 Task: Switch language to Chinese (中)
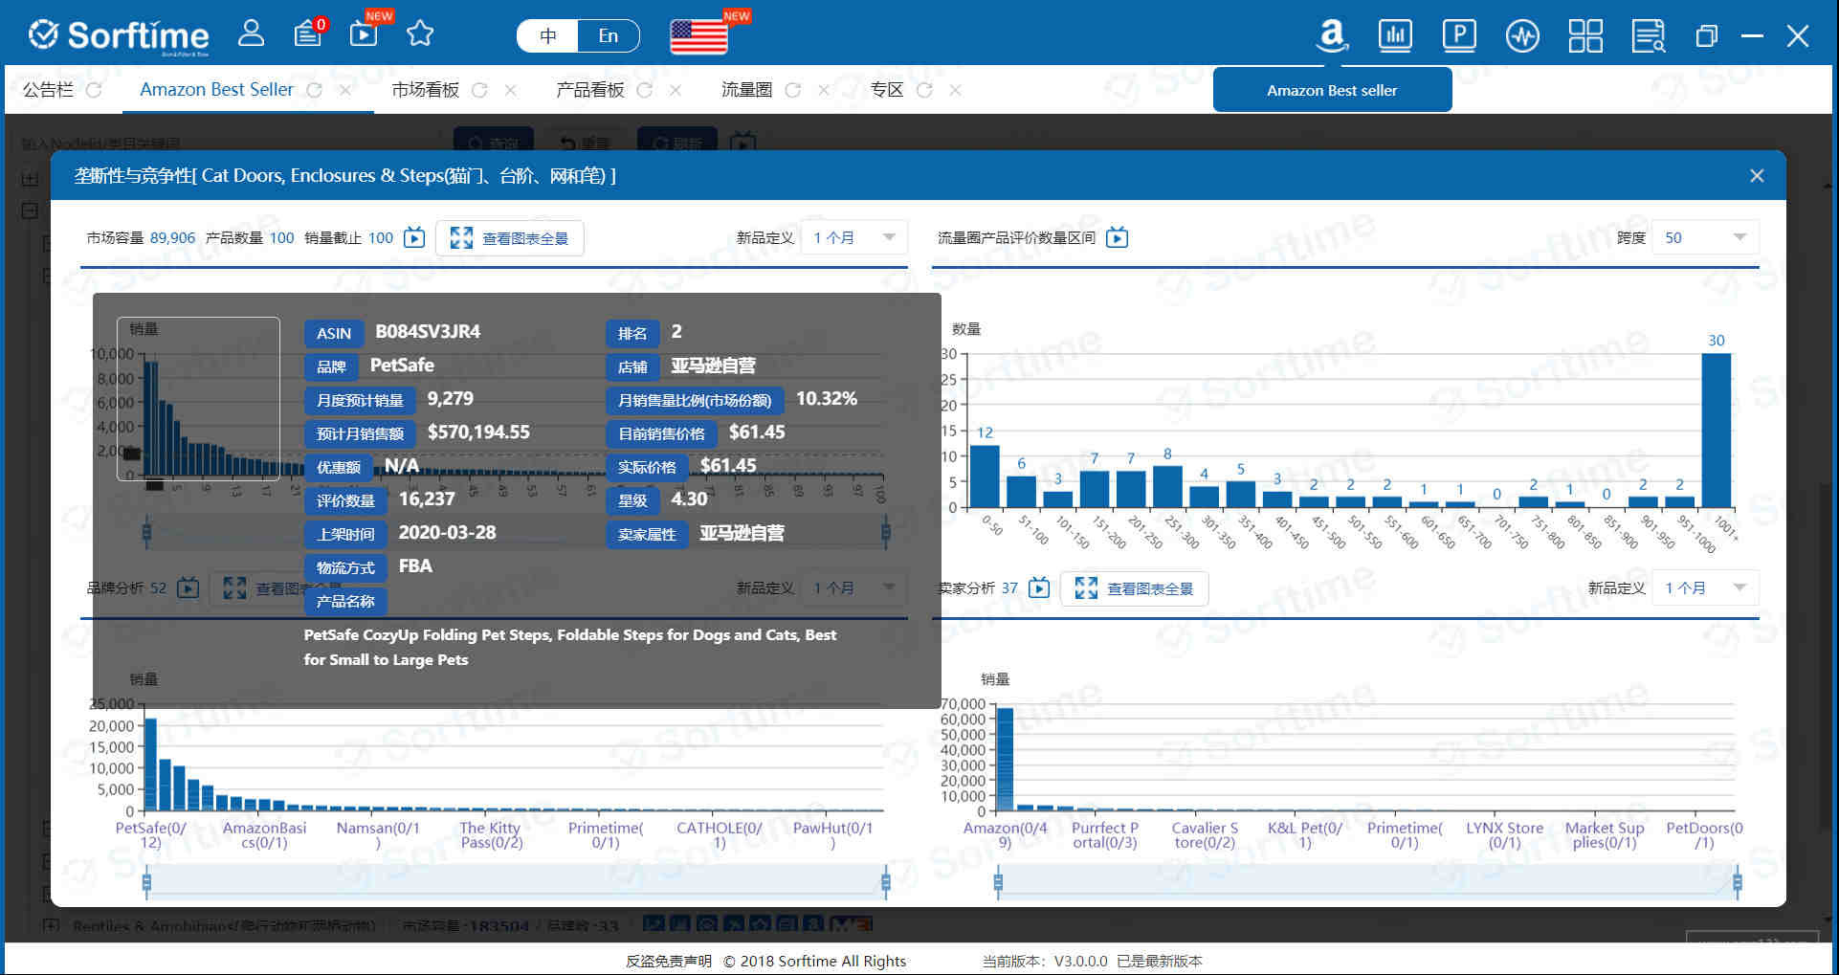548,35
